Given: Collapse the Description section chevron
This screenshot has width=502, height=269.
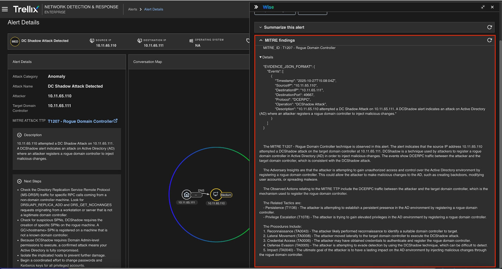Looking at the screenshot, I should tap(19, 135).
